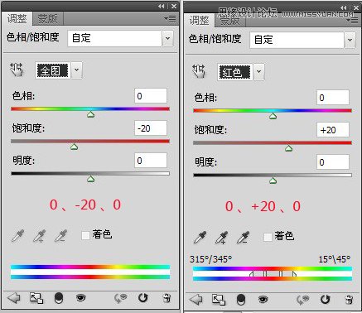
Task: Open left panel options menu
Action: 170,19
